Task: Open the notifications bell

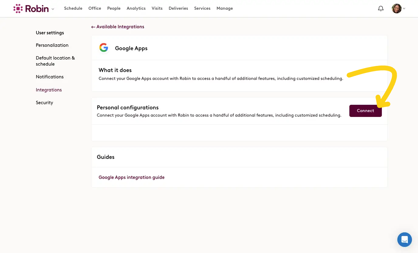Action: point(381,9)
